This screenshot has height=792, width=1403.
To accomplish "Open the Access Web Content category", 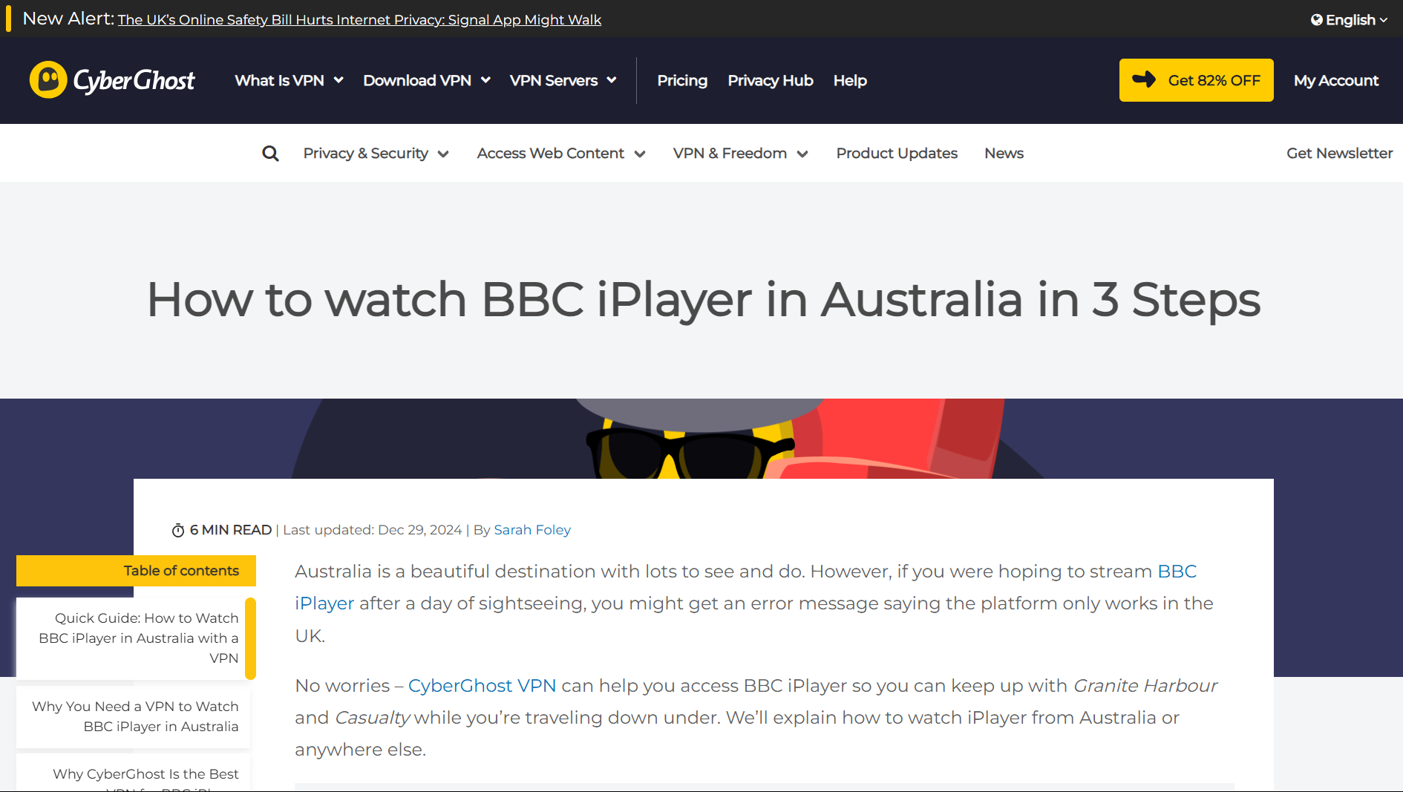I will pyautogui.click(x=551, y=154).
